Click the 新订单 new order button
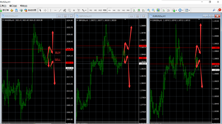The image size is (222, 124). point(4,10)
